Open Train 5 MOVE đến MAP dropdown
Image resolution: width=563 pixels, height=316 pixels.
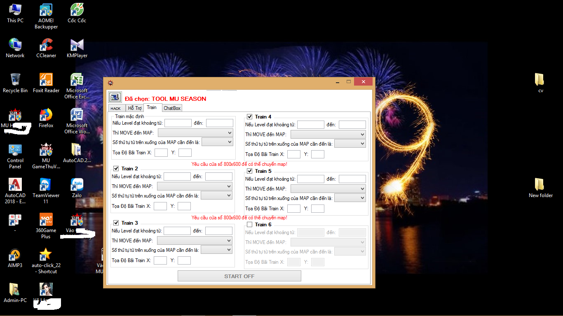pos(328,189)
